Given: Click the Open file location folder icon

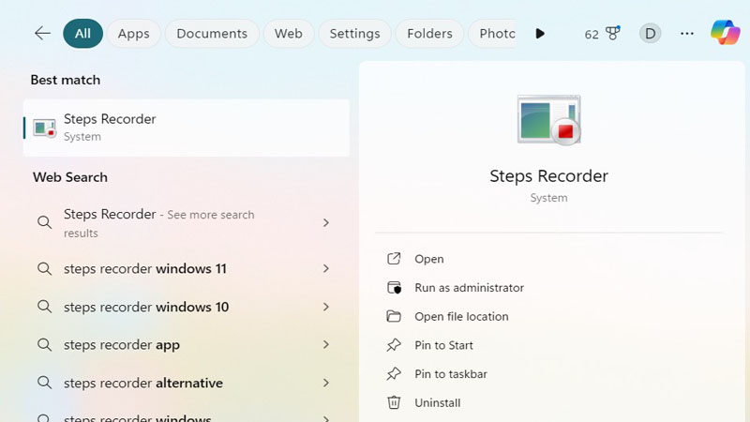Looking at the screenshot, I should (394, 316).
